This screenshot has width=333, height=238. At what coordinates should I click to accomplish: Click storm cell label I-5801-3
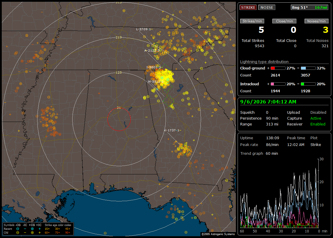(x=154, y=67)
